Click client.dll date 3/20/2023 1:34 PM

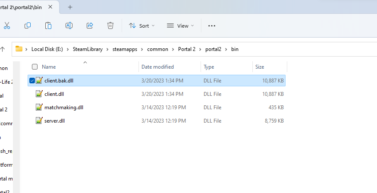point(162,94)
